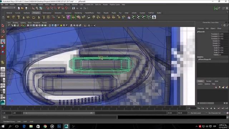
Task: Create a polygon cylinder from the shelf
Action: [x=18, y=17]
